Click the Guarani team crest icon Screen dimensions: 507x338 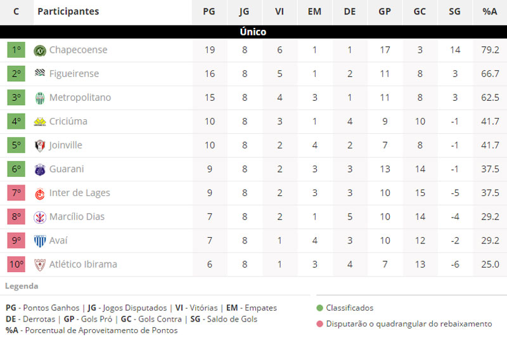click(40, 169)
